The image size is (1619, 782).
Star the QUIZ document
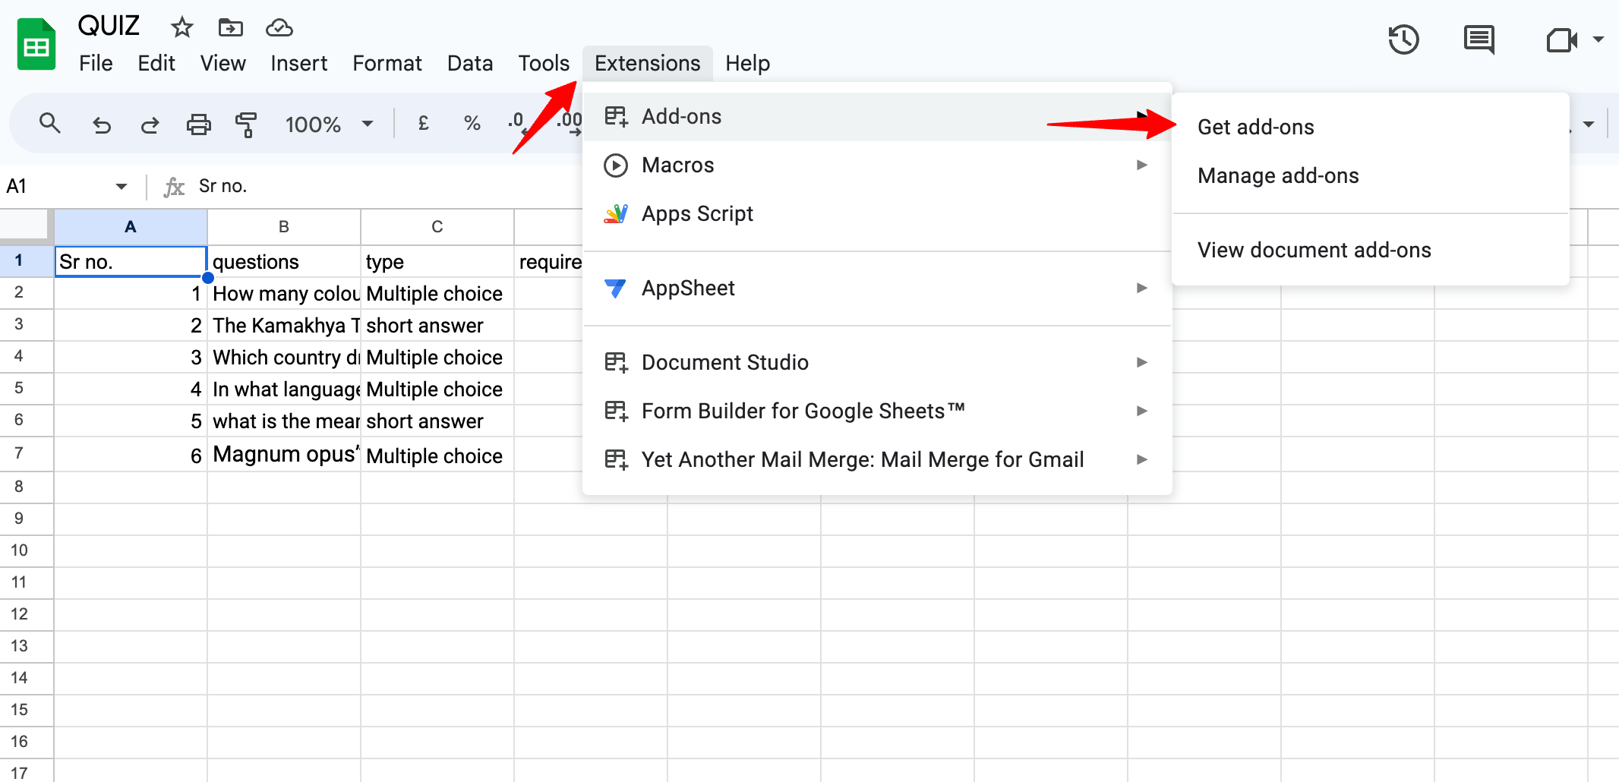pyautogui.click(x=181, y=28)
